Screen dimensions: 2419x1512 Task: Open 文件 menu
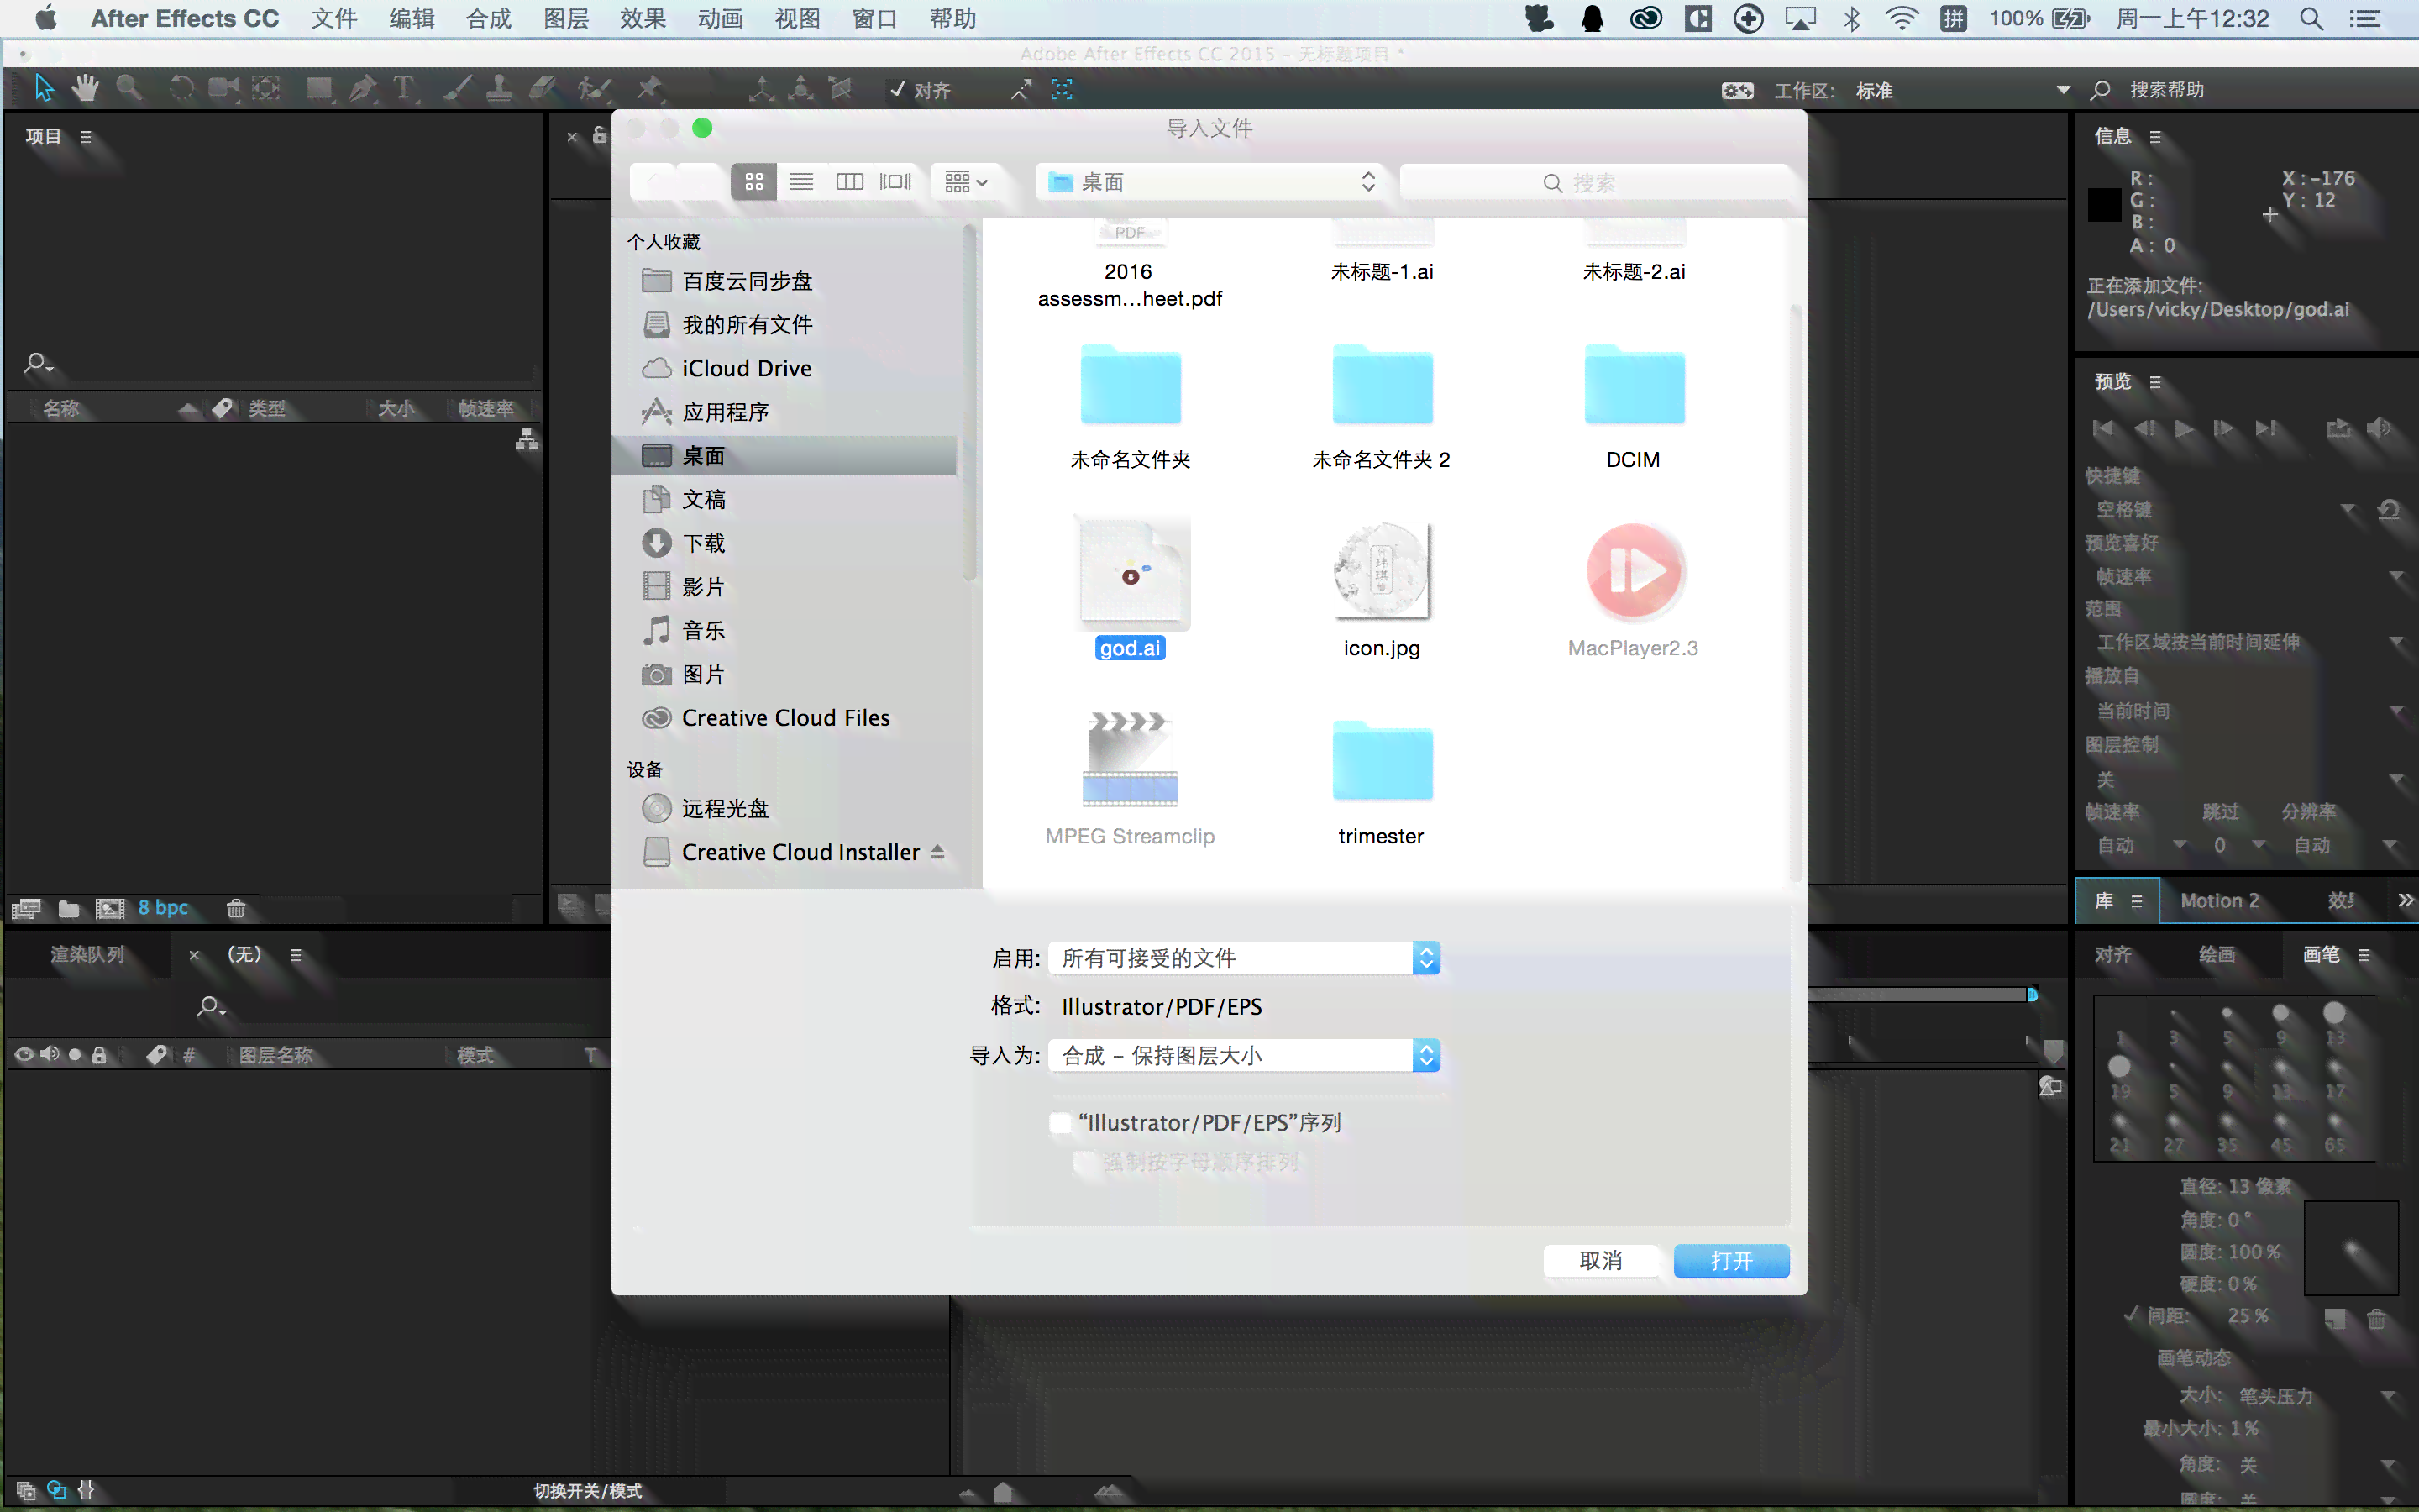[333, 19]
